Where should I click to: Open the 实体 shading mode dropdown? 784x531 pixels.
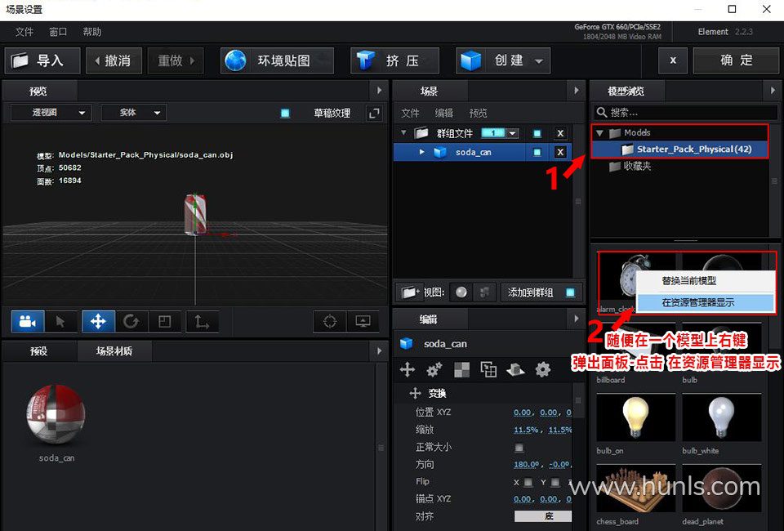pyautogui.click(x=133, y=113)
